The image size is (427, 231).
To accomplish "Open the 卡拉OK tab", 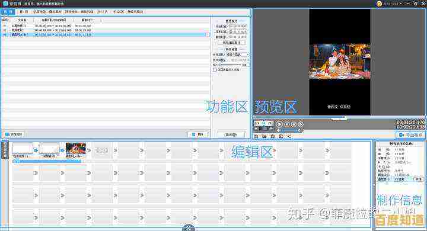I will pos(119,12).
